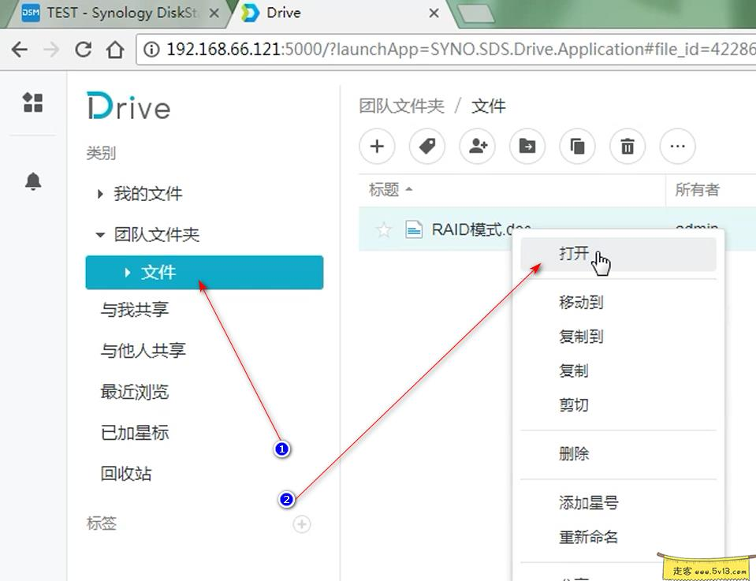Click the trash/delete toolbar icon
The height and width of the screenshot is (581, 756).
[x=627, y=147]
